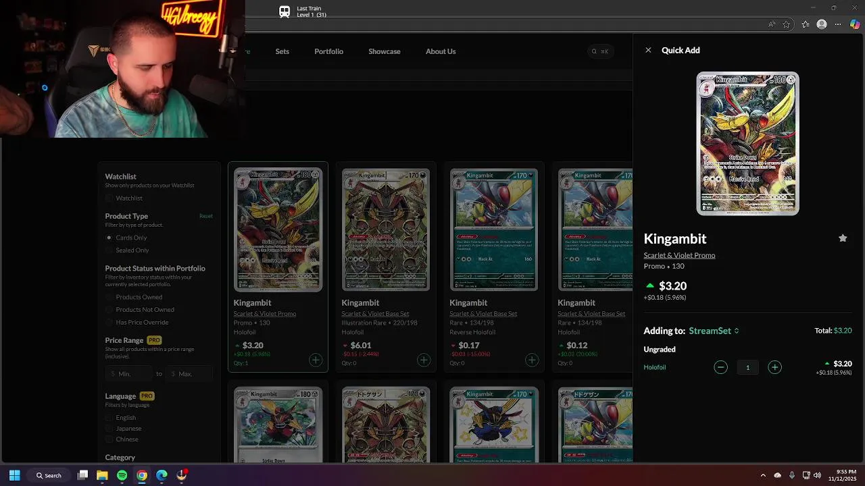Image resolution: width=865 pixels, height=486 pixels.
Task: Click the $0.12 price on the Holofoil card
Action: coord(576,346)
